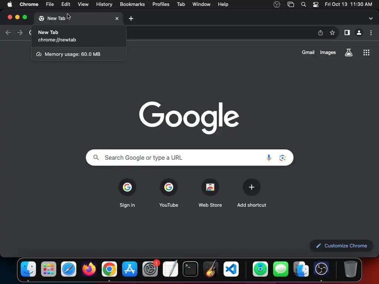Click the Spotlight search icon in menu bar
This screenshot has height=284, width=379.
303,4
